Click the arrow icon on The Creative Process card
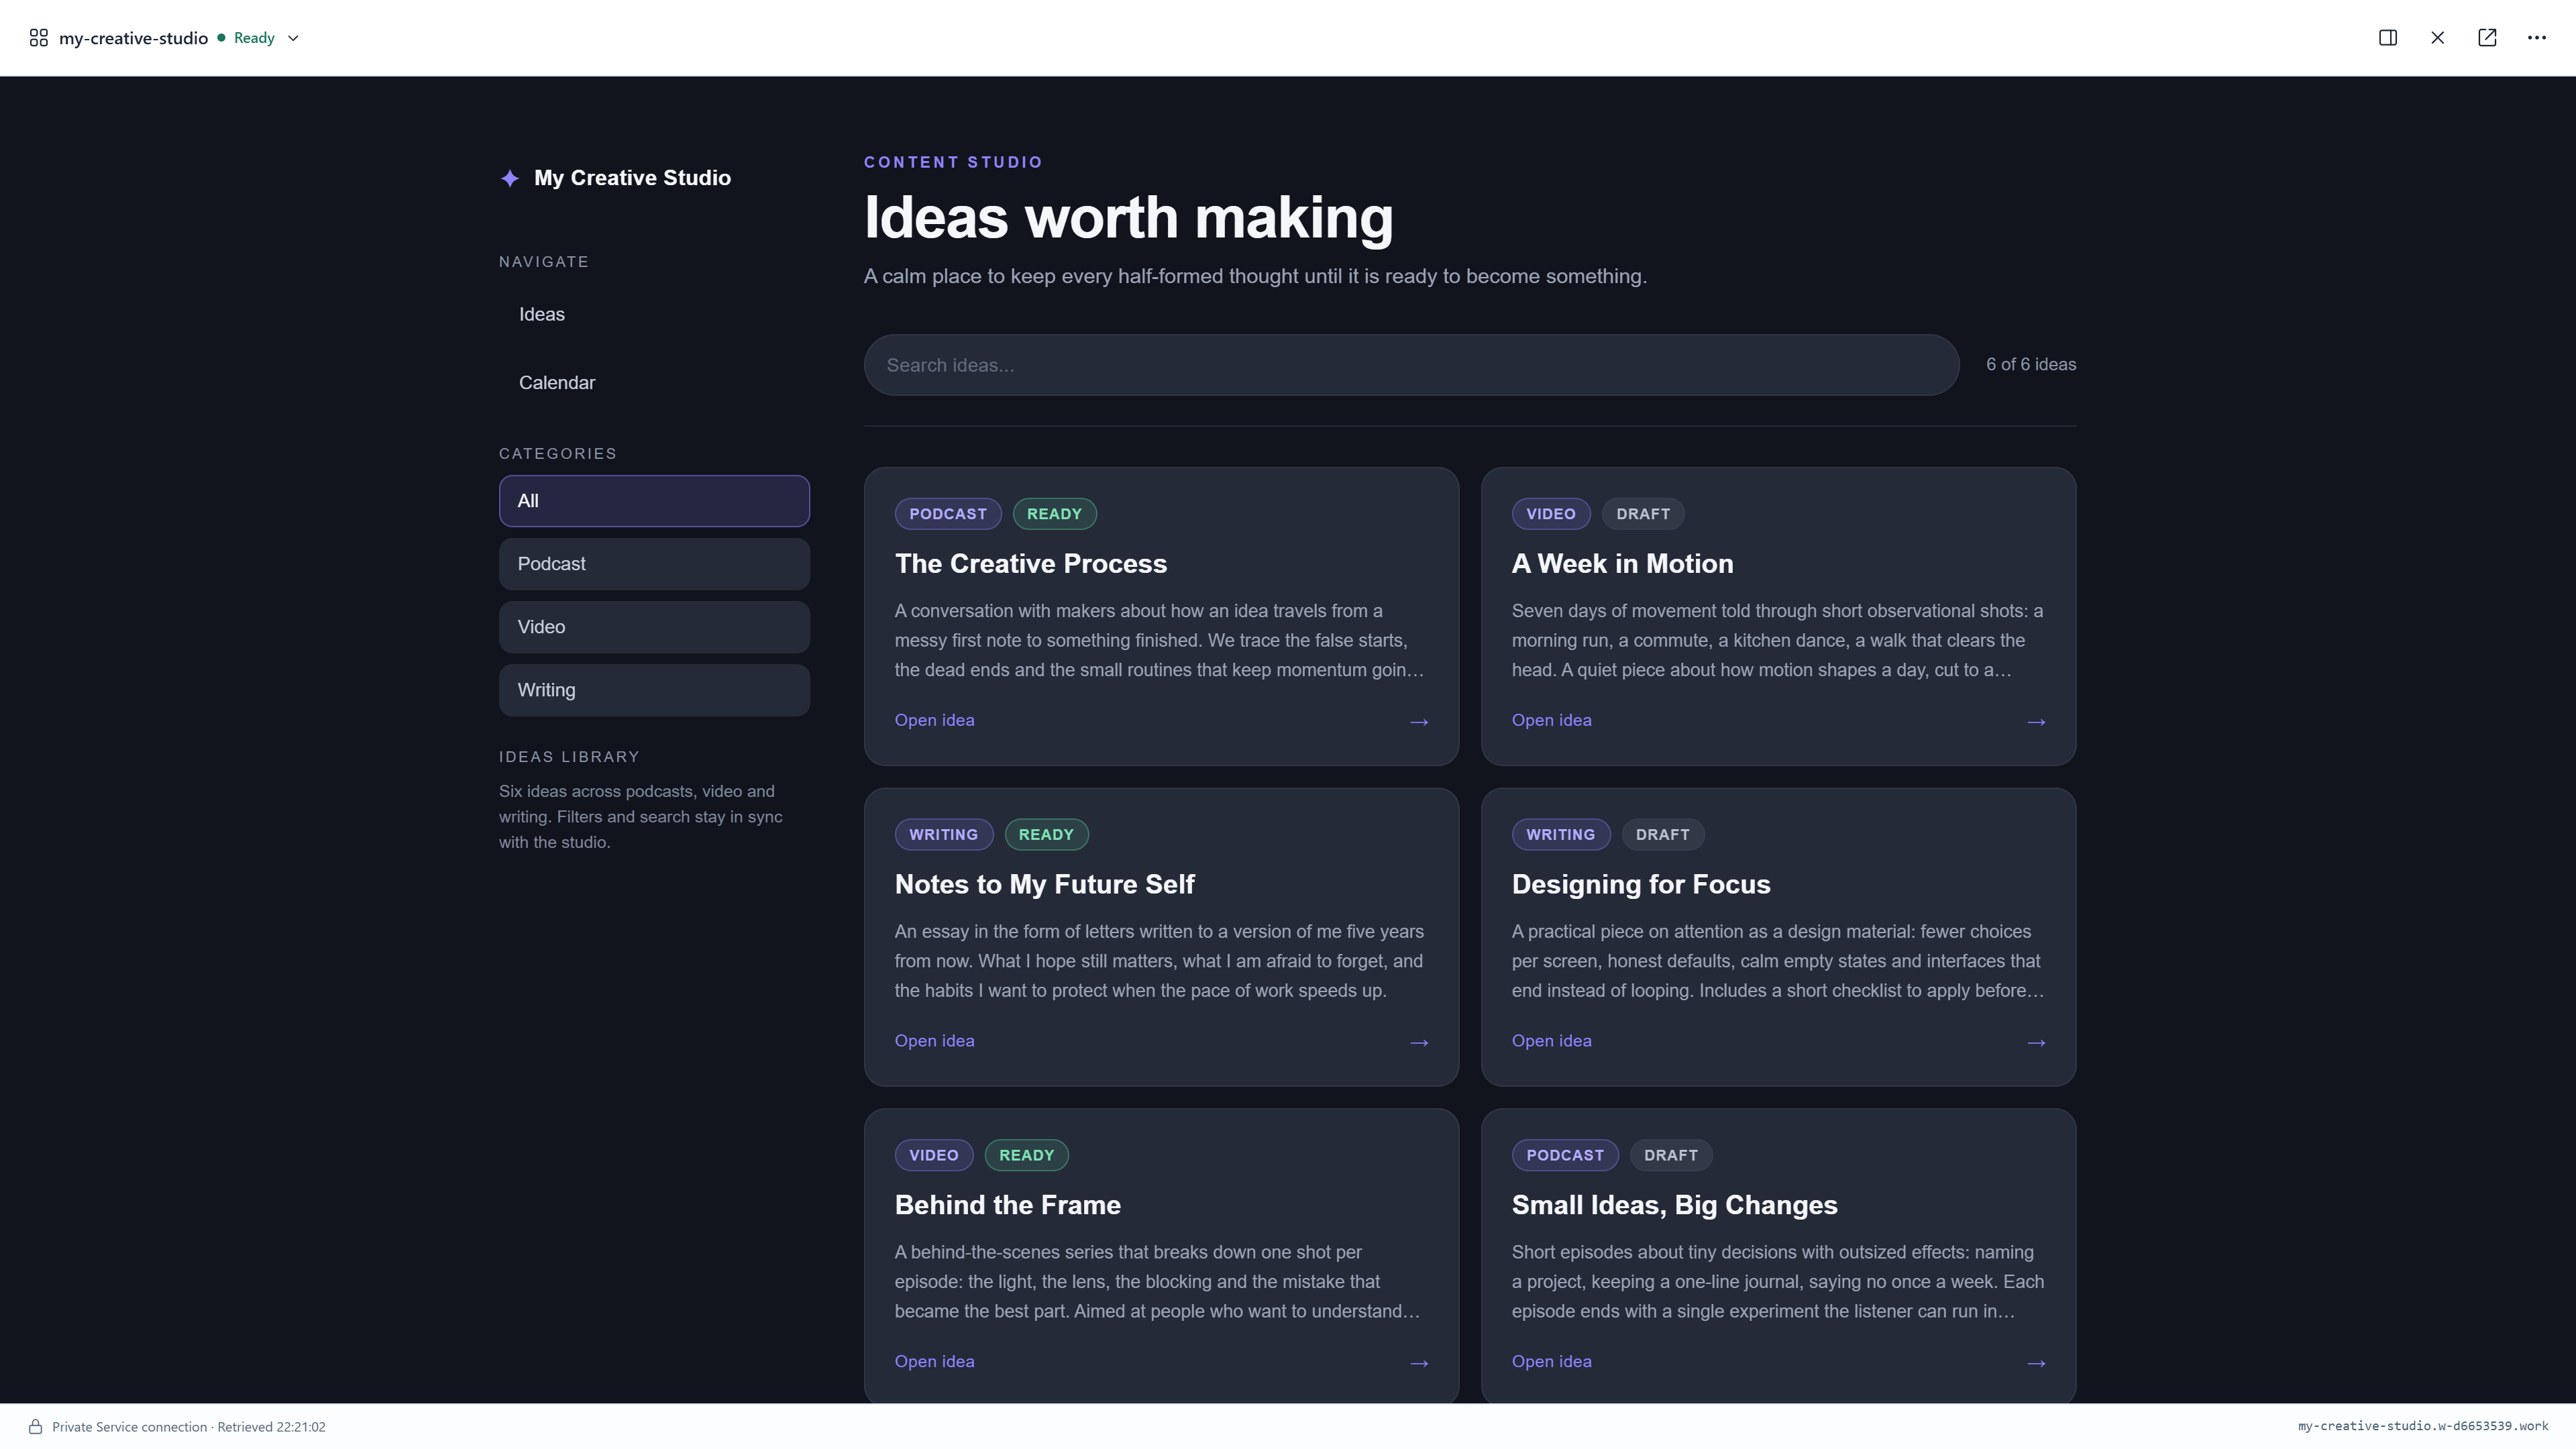 tap(1419, 722)
